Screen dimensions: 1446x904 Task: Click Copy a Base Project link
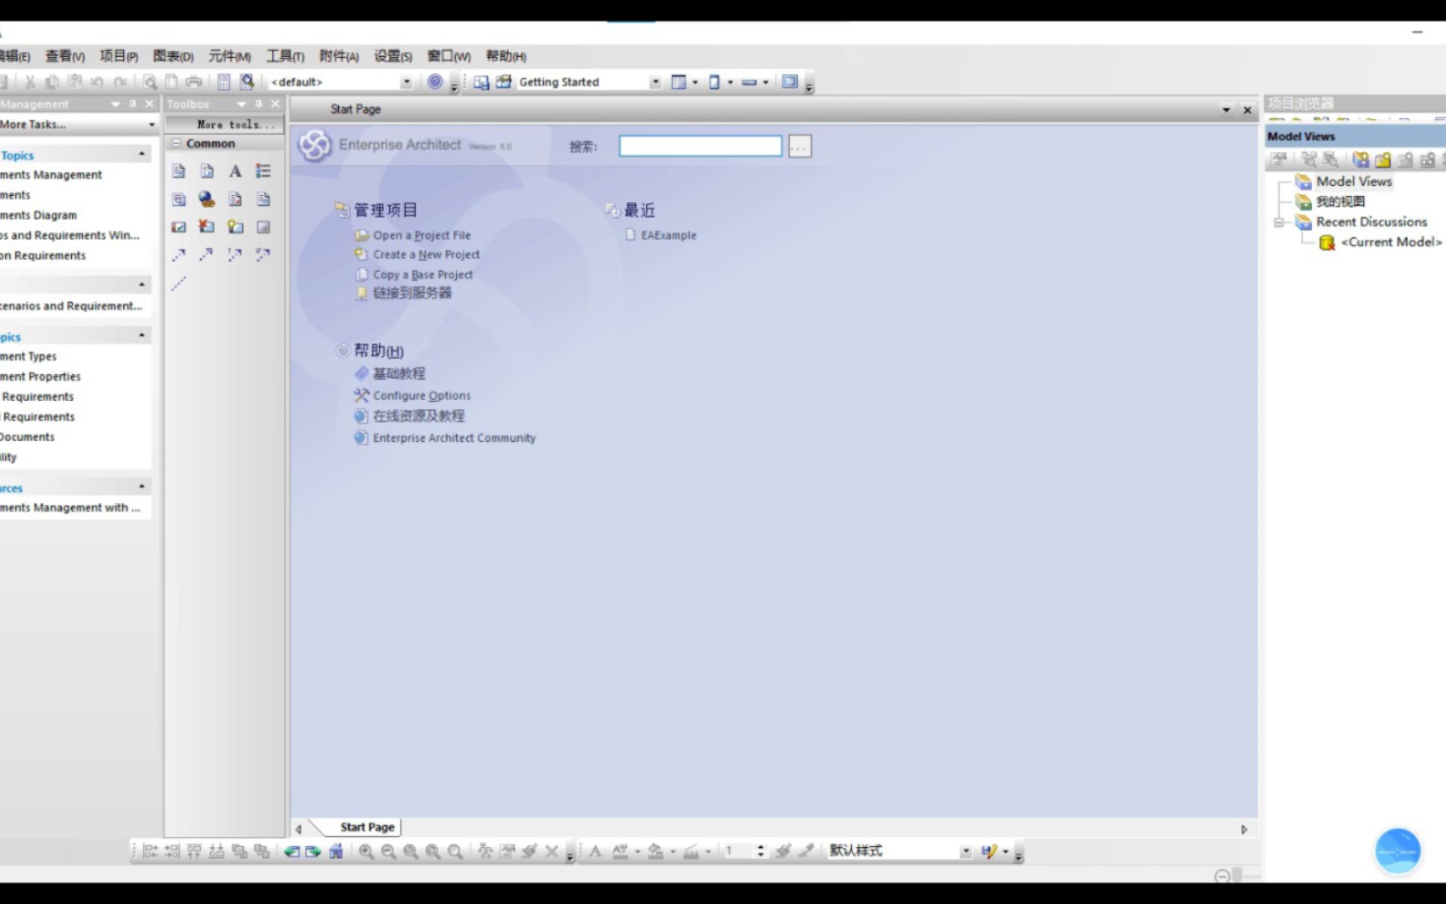tap(423, 275)
